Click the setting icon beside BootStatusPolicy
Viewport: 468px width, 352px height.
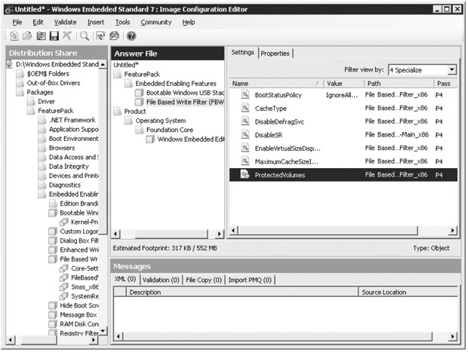245,94
